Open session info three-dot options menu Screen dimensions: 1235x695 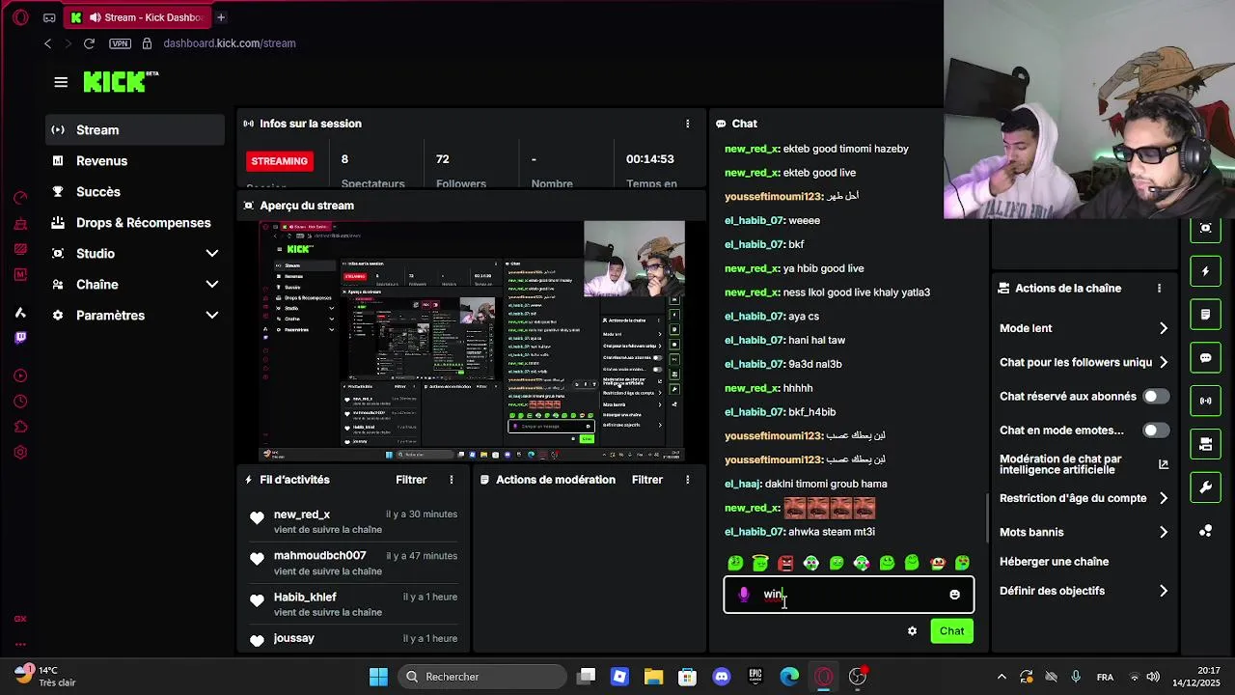tap(687, 124)
